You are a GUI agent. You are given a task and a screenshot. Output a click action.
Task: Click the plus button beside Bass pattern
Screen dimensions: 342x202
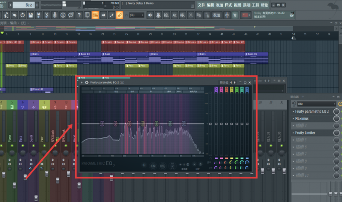[37, 5]
